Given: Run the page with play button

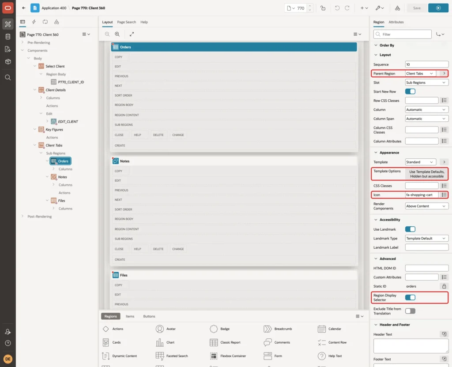Looking at the screenshot, I should [x=438, y=8].
